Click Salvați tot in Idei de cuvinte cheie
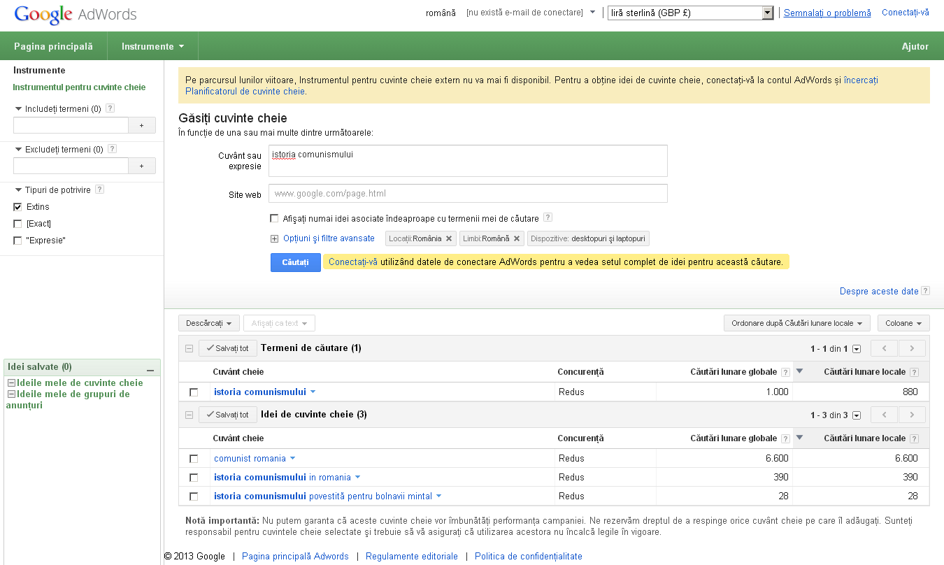This screenshot has height=565, width=944. (x=227, y=415)
